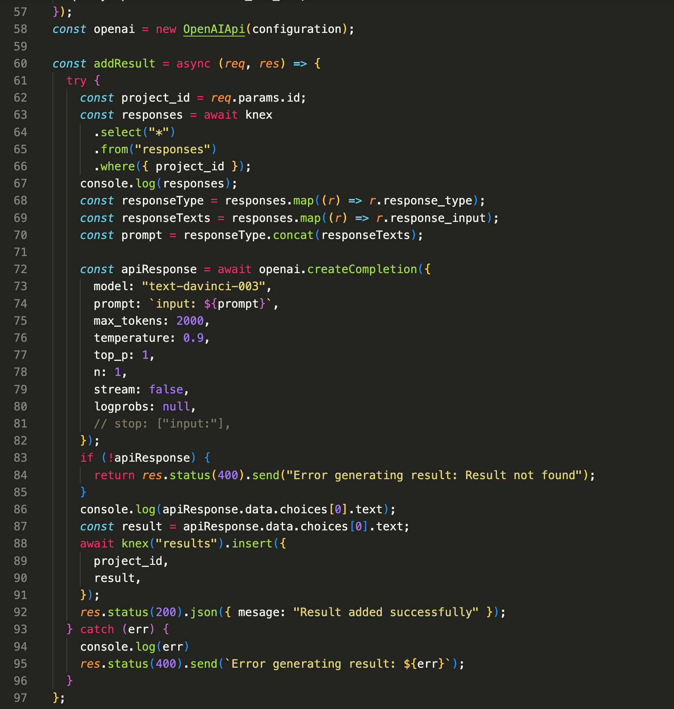Image resolution: width=674 pixels, height=709 pixels.
Task: Click the `input: ${prompt}` template string
Action: coord(210,304)
